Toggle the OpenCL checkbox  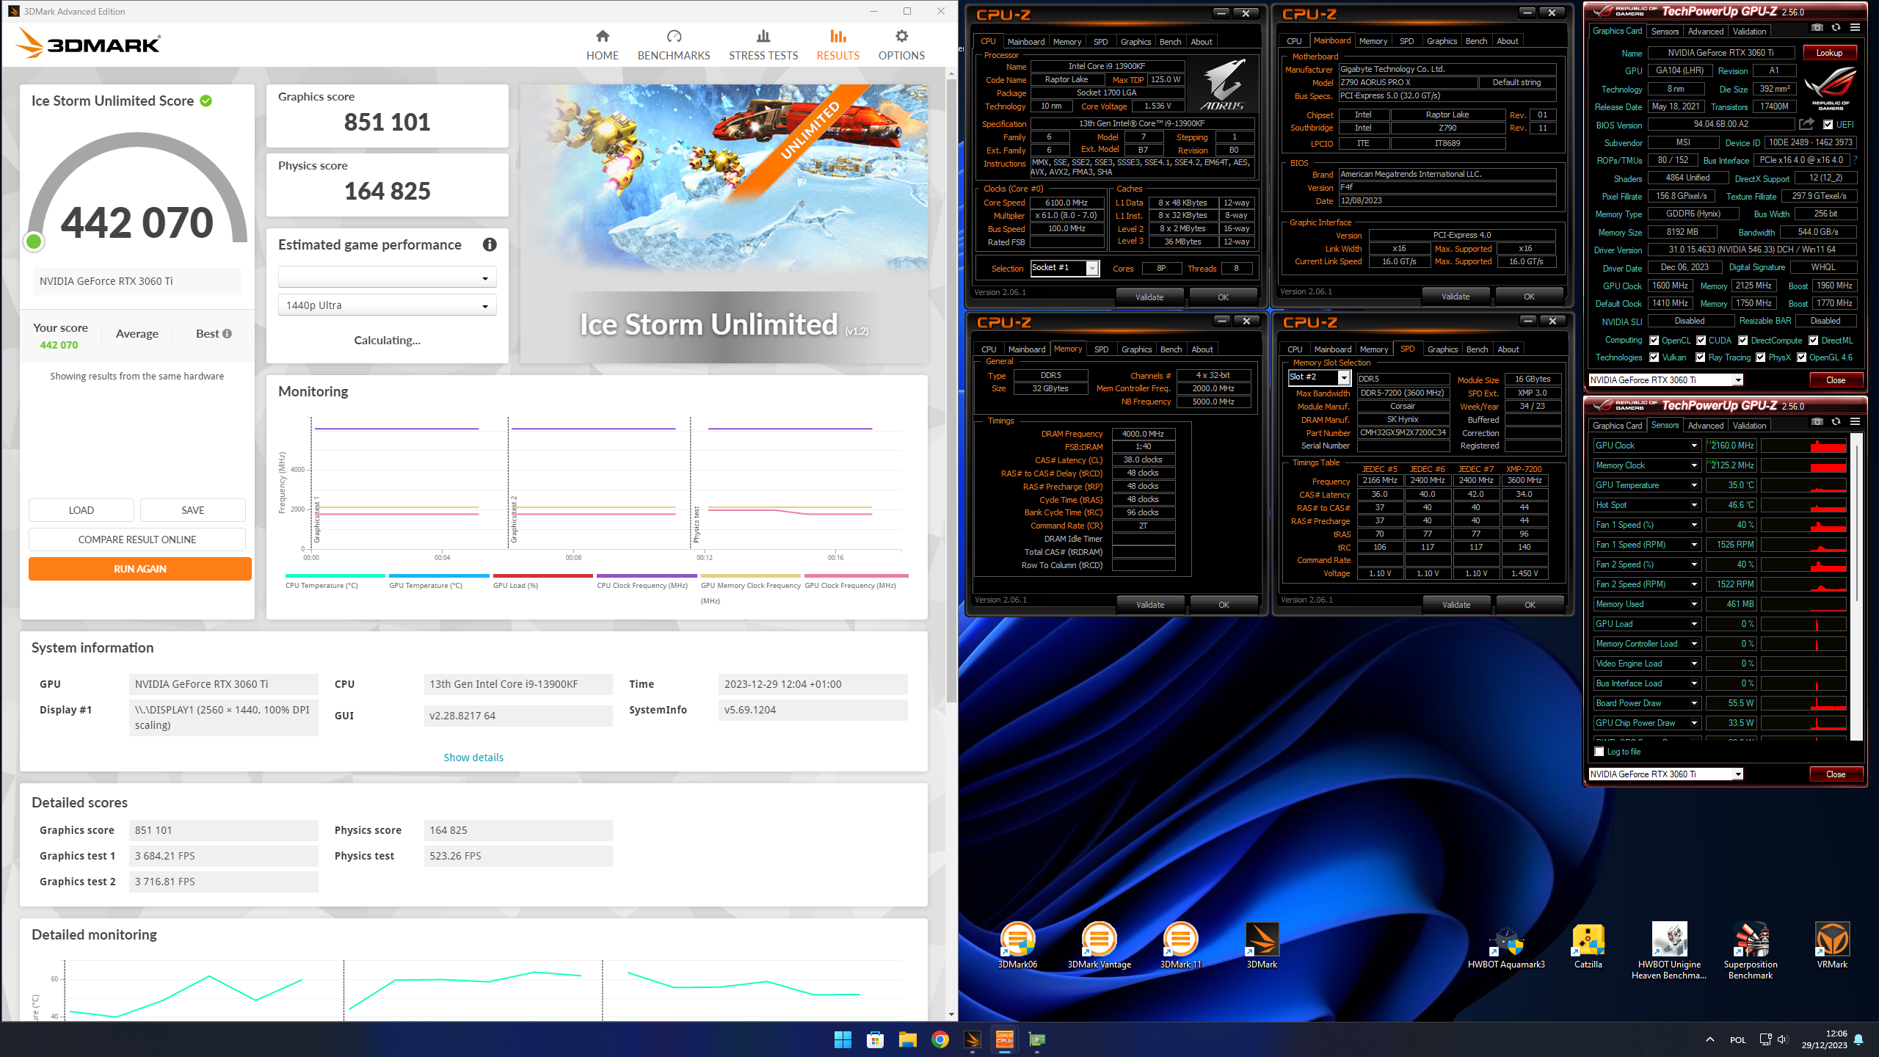click(1654, 341)
